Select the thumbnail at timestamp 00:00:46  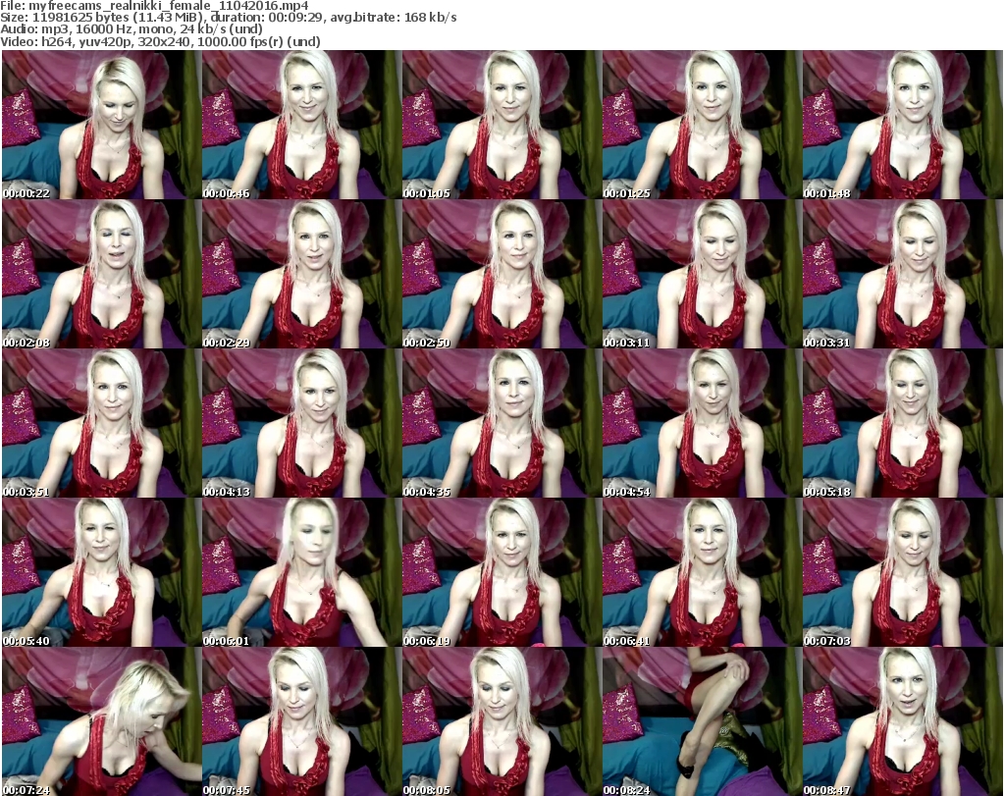tap(301, 125)
